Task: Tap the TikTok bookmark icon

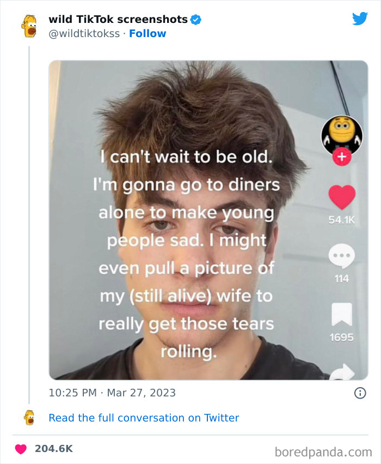Action: pos(342,315)
